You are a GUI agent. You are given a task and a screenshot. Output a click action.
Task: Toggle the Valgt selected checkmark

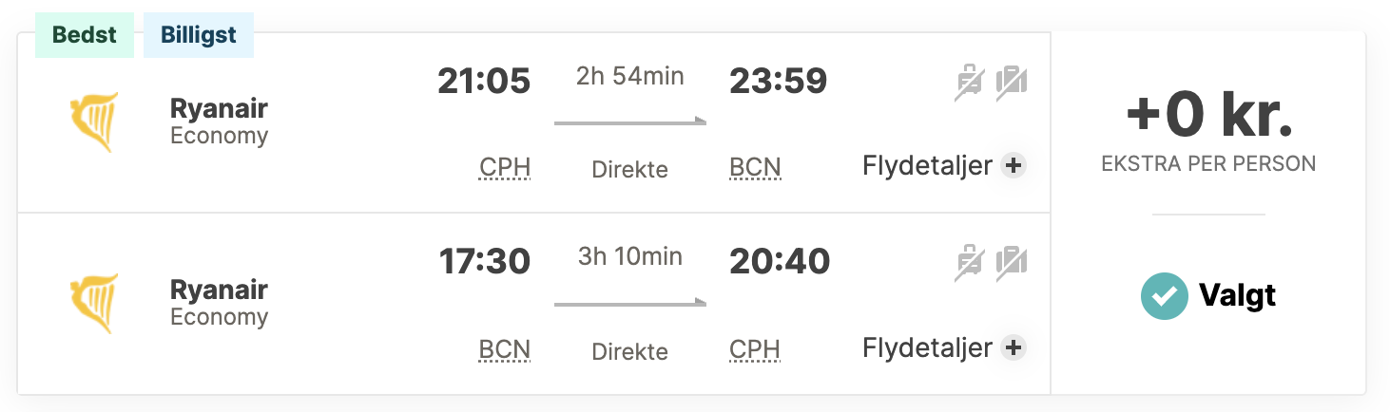coord(1164,296)
